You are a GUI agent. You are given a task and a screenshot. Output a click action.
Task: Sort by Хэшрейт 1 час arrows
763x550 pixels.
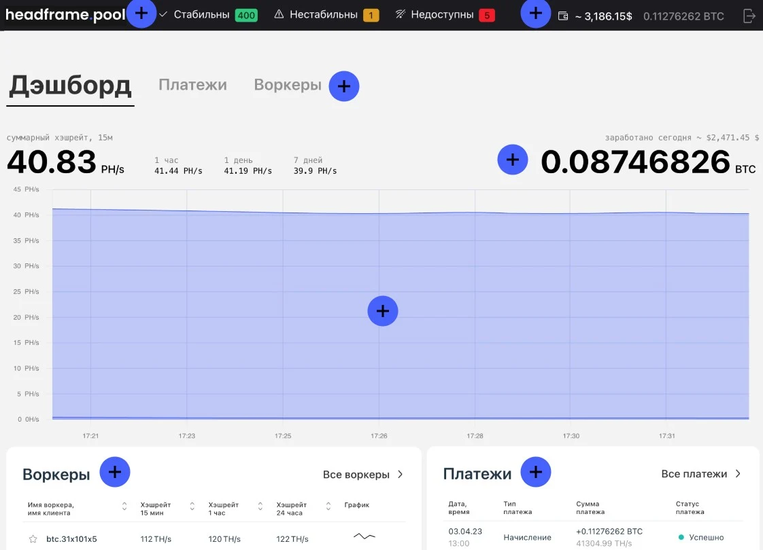click(x=260, y=507)
